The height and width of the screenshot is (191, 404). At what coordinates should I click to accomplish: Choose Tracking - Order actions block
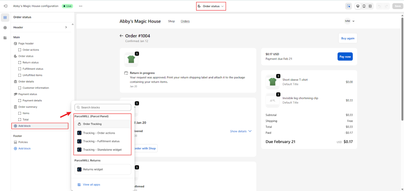click(103, 133)
